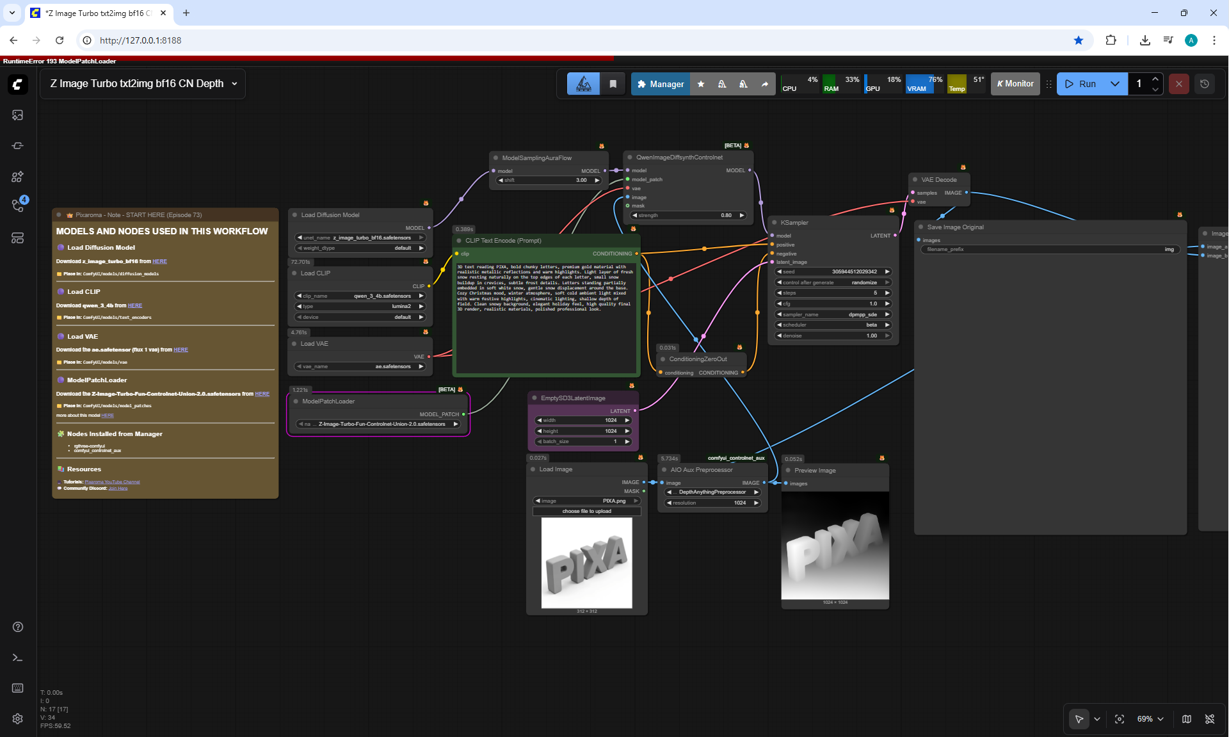Open workflow title dropdown chevron
This screenshot has width=1229, height=737.
pos(234,84)
